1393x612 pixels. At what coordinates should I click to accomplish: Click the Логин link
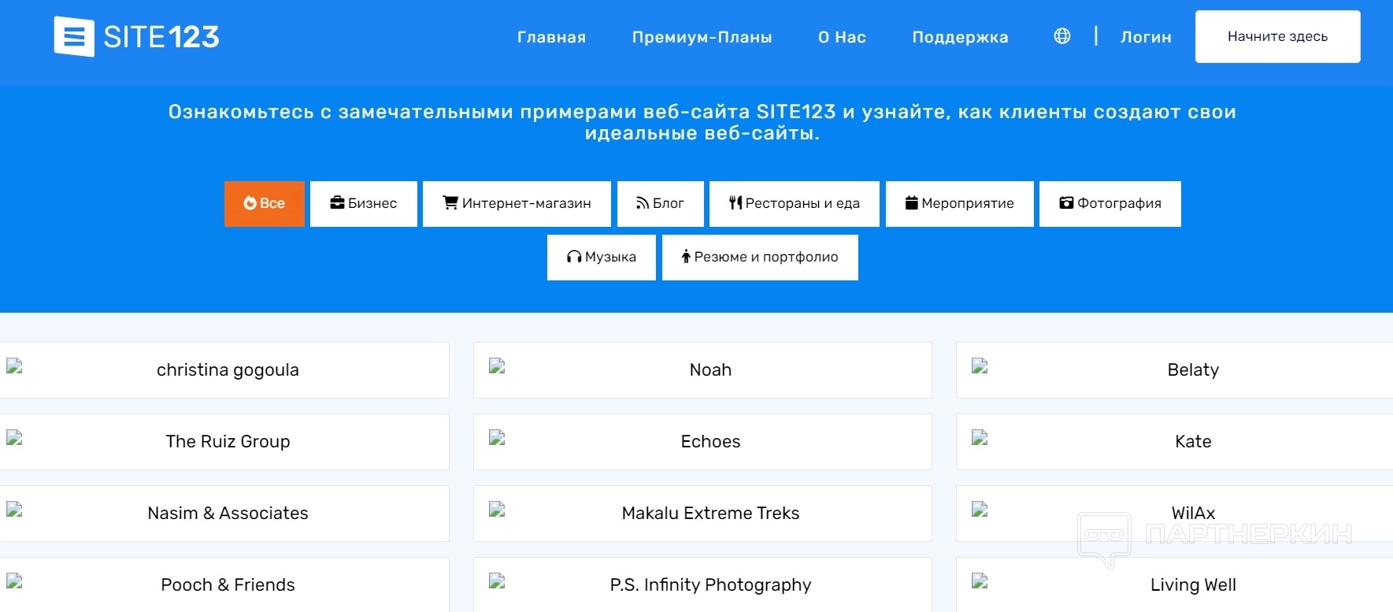1146,37
